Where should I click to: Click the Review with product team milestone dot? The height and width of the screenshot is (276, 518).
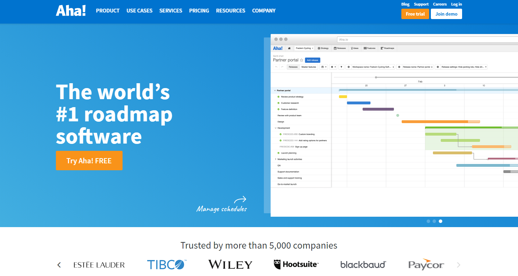pos(398,115)
